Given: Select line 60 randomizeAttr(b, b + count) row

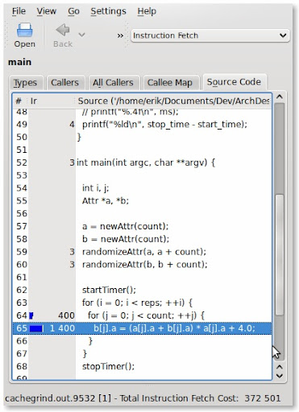Looking at the screenshot, I should pos(142,265).
